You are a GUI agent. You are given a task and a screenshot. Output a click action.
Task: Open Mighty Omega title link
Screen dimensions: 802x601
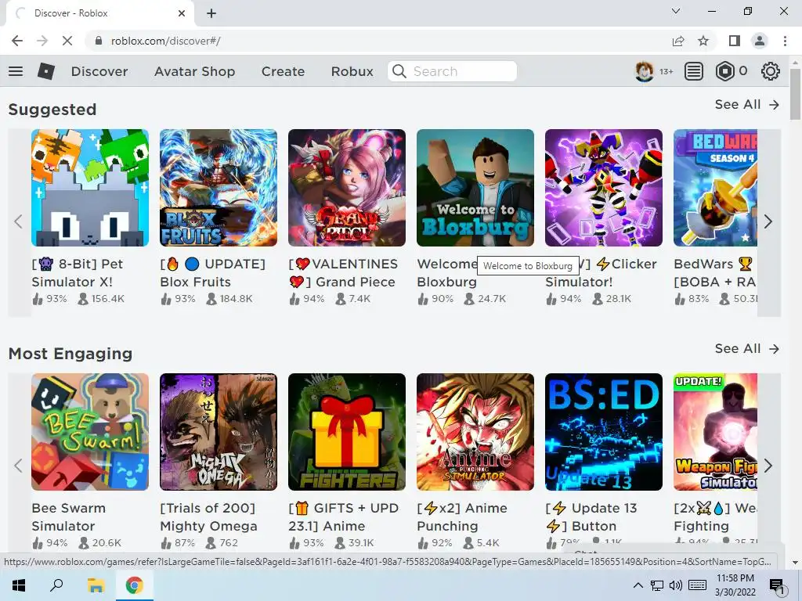pyautogui.click(x=208, y=517)
